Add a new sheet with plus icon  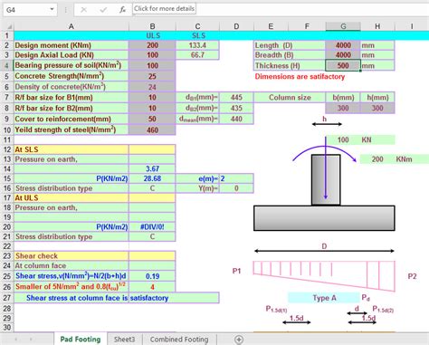click(239, 340)
